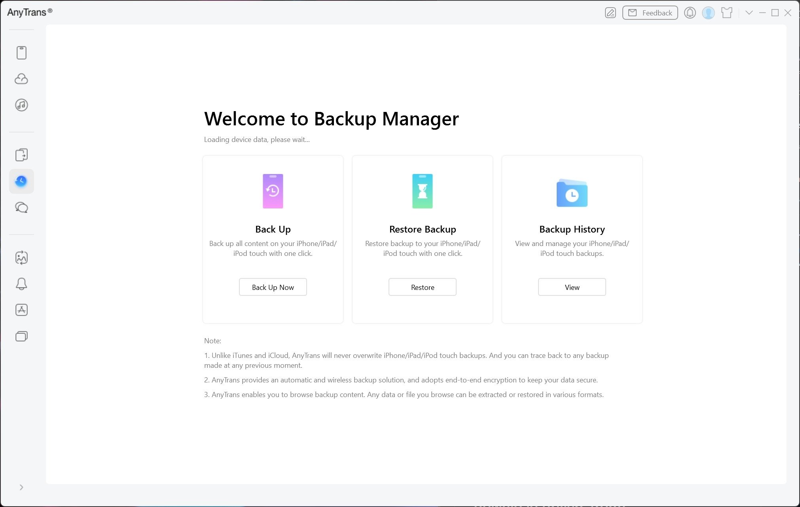
Task: Click the clipboard/transfer icon in sidebar
Action: click(x=22, y=154)
